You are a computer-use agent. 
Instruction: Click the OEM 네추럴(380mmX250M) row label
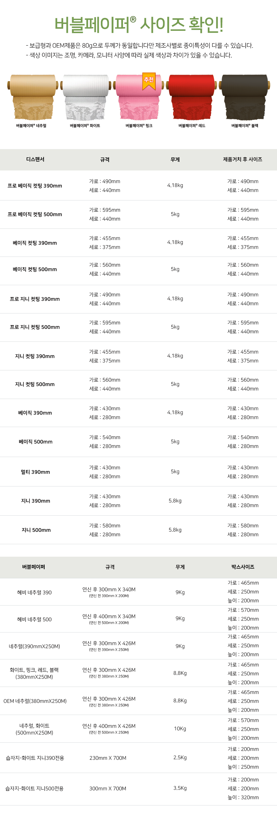[35, 701]
